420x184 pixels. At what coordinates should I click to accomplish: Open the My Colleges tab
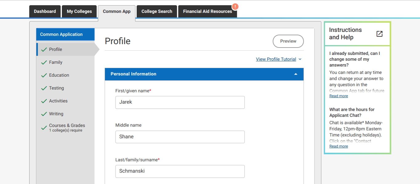pyautogui.click(x=79, y=11)
